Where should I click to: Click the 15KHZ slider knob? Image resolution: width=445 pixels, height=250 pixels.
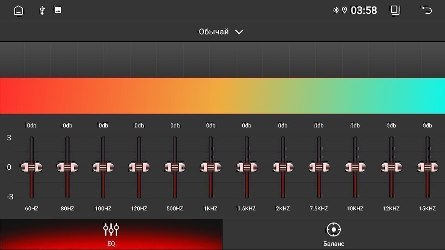pyautogui.click(x=427, y=167)
